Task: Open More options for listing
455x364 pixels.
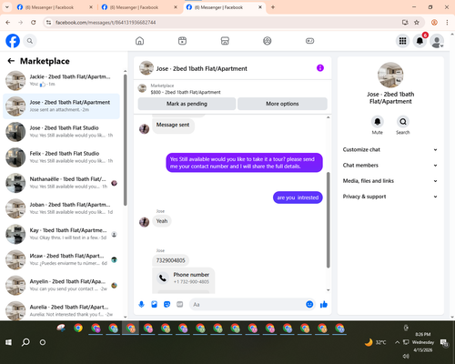Action: [x=282, y=104]
